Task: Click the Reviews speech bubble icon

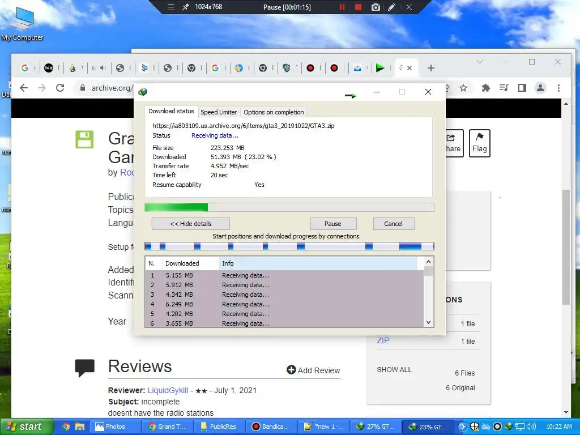Action: (85, 368)
